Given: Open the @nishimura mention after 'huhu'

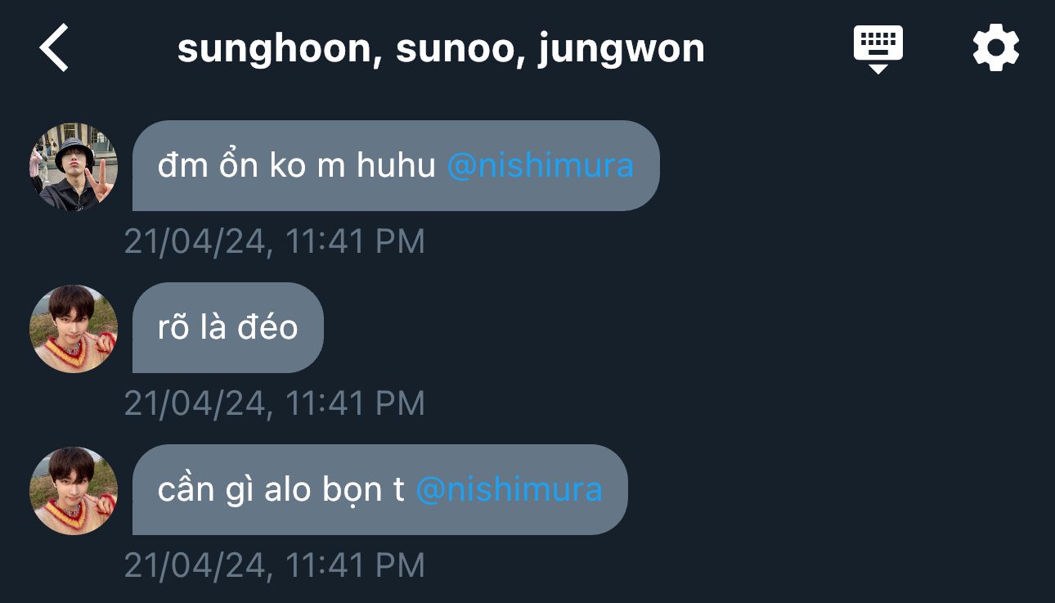Looking at the screenshot, I should [541, 166].
